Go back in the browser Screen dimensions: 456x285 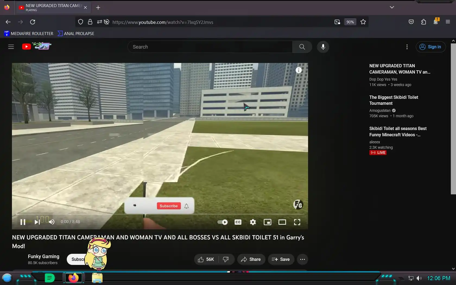[x=8, y=22]
